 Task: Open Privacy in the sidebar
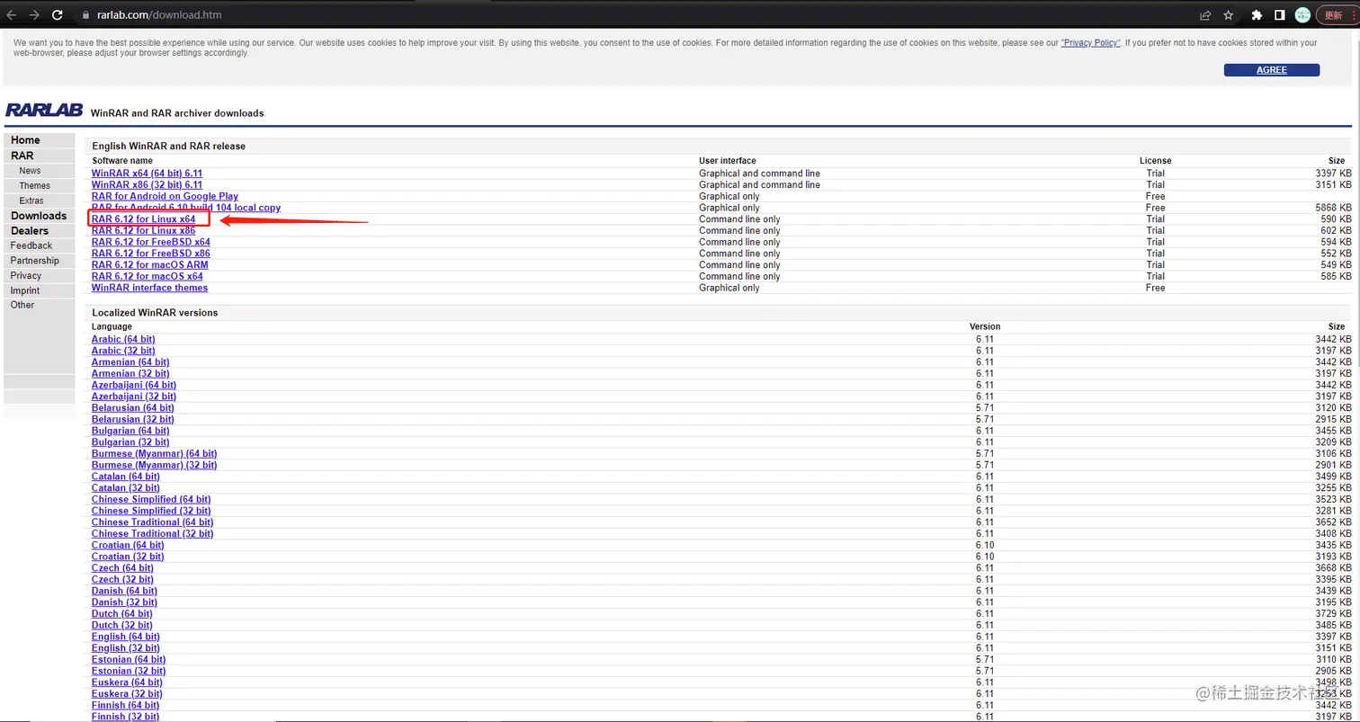coord(26,276)
